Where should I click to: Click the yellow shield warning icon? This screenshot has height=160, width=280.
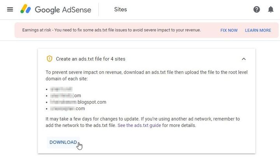(49, 59)
